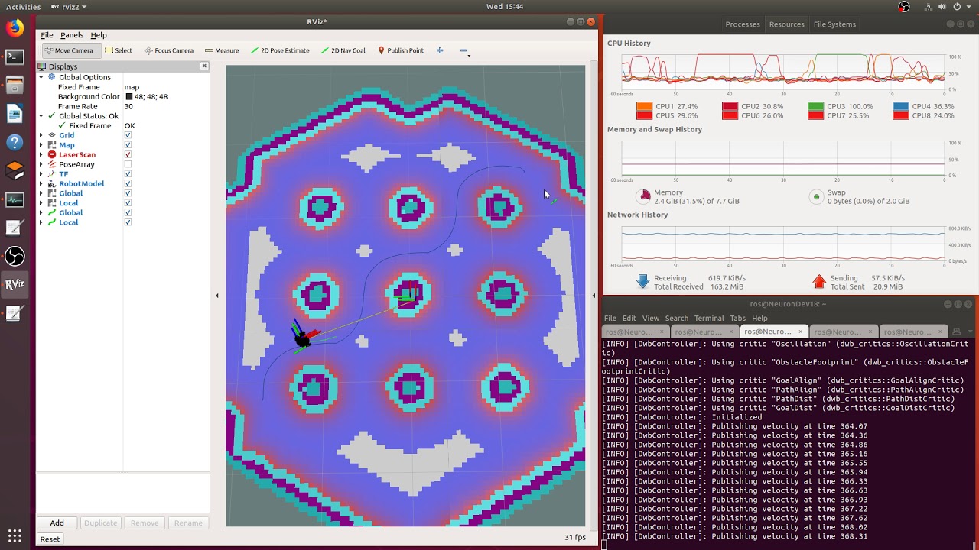The width and height of the screenshot is (979, 550).
Task: Click the blue plus add-tool icon
Action: (440, 50)
